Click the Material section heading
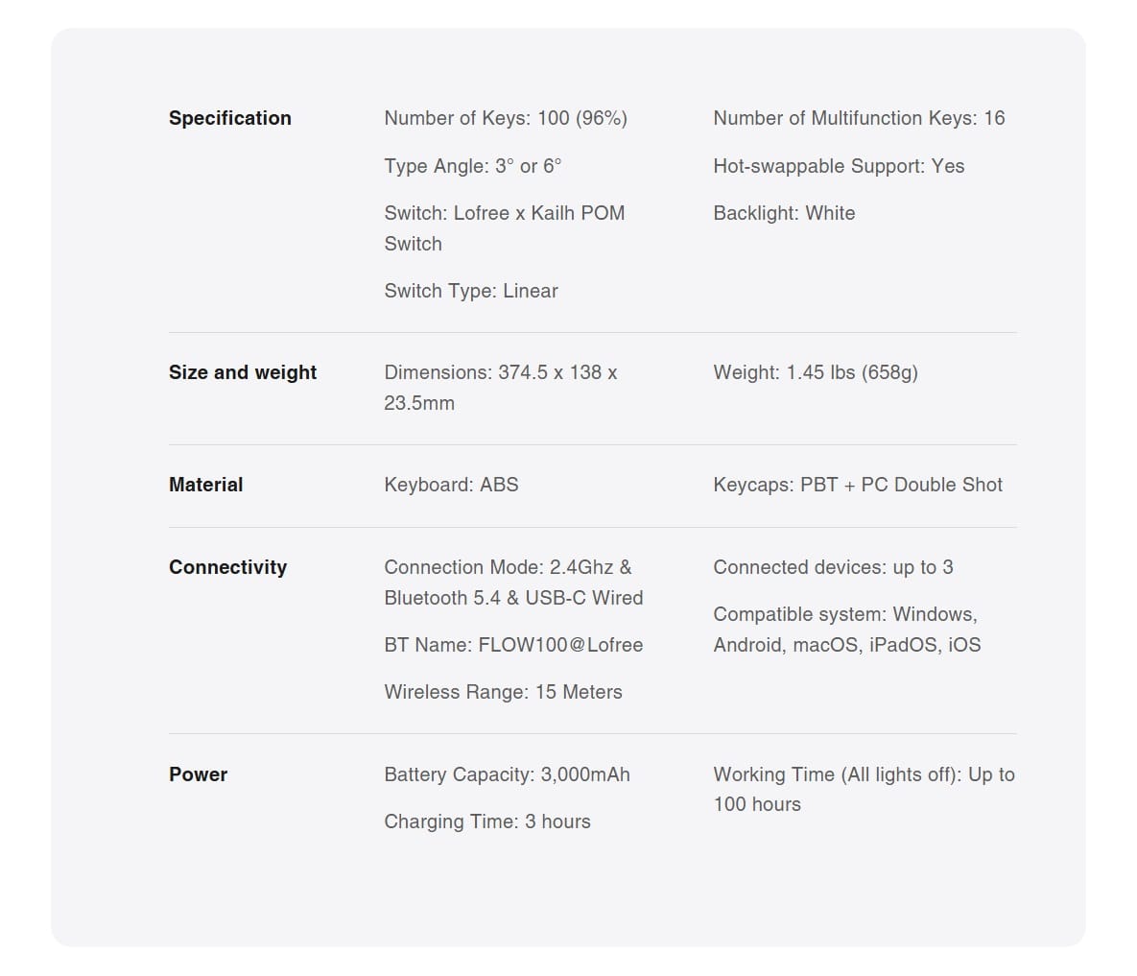Screen dimensions: 1137x976 point(206,485)
